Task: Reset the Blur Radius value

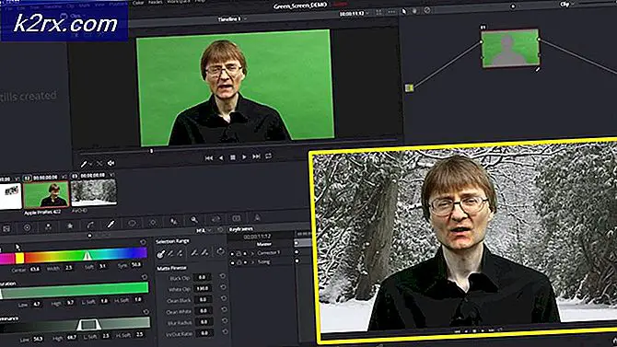Action: point(225,320)
